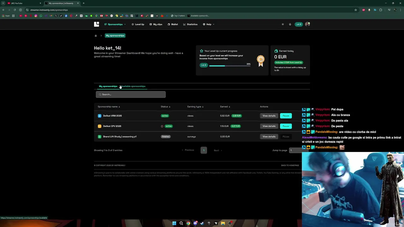Click the Level Up progress bar

point(230,66)
